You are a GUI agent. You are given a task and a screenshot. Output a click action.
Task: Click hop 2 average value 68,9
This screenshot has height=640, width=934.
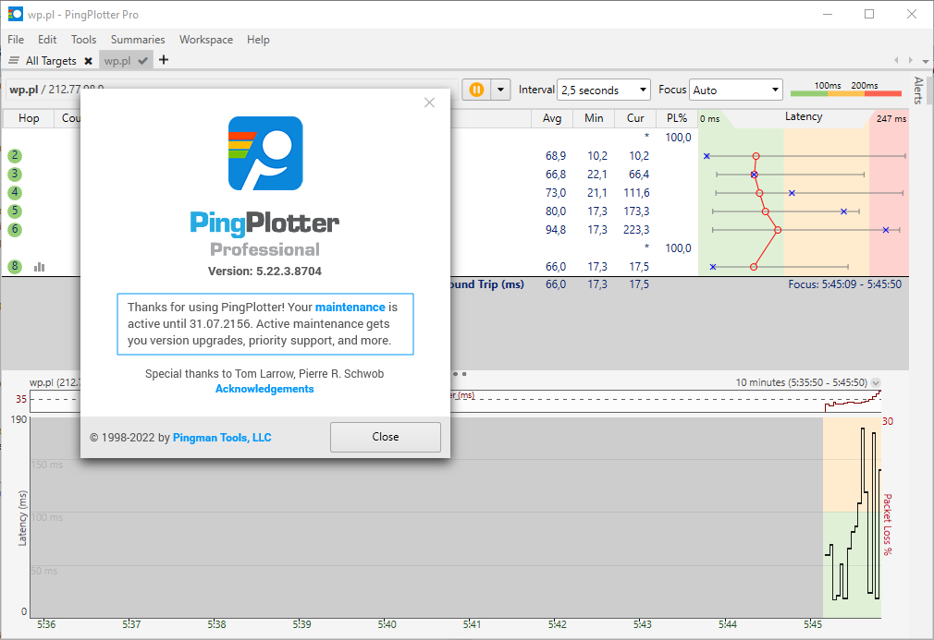pyautogui.click(x=556, y=156)
